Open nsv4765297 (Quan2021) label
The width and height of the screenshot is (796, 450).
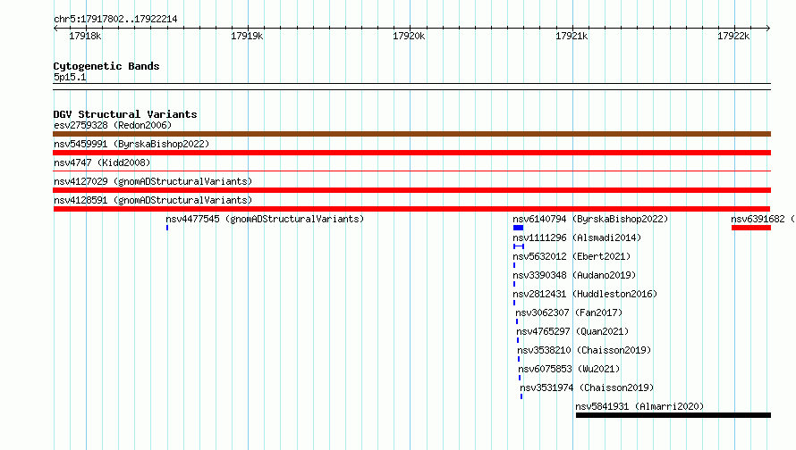click(572, 331)
